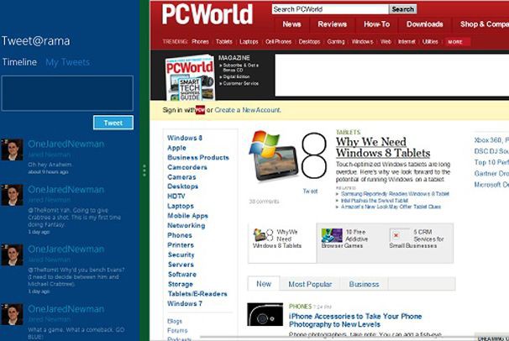Screen dimensions: 509x341
Task: Open Networking category
Action: (186, 225)
